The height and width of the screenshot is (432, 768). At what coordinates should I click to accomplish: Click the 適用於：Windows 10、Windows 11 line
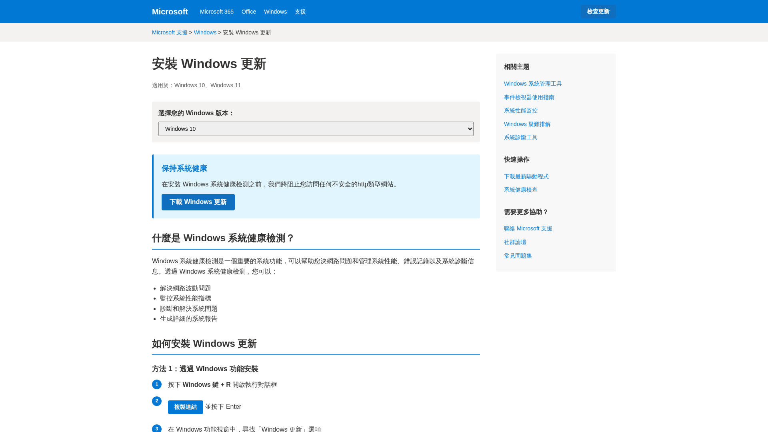pyautogui.click(x=196, y=85)
